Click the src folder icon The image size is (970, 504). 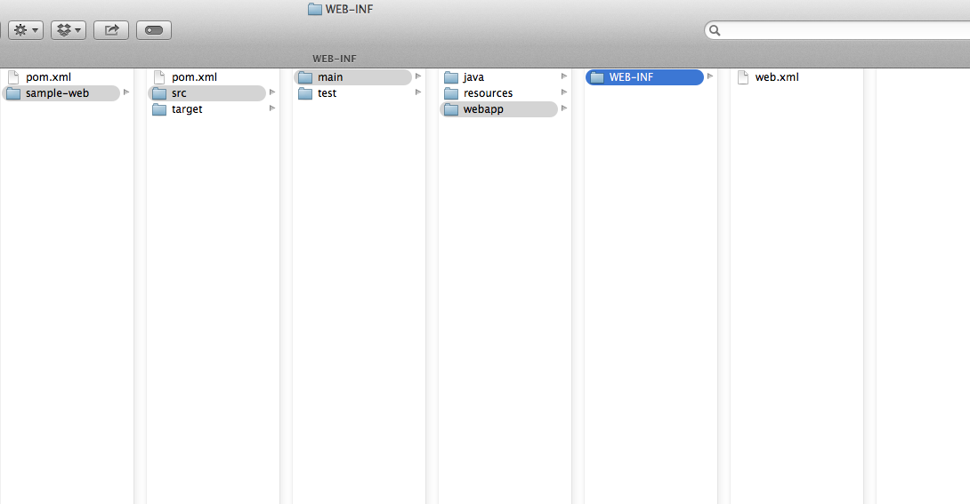point(159,93)
